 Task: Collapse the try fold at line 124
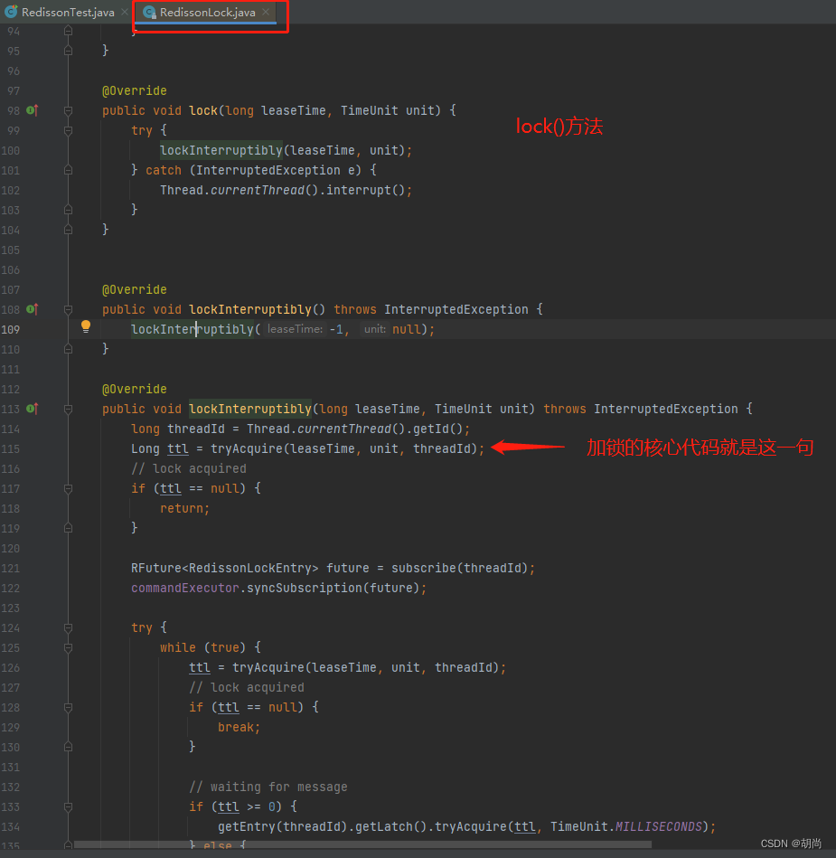68,627
